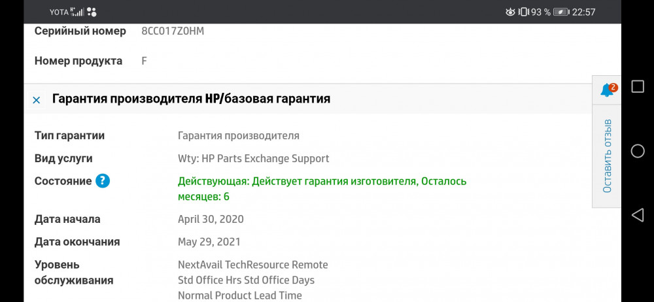This screenshot has width=654, height=302.
Task: Click the Серийный номер label
Action: click(x=80, y=31)
